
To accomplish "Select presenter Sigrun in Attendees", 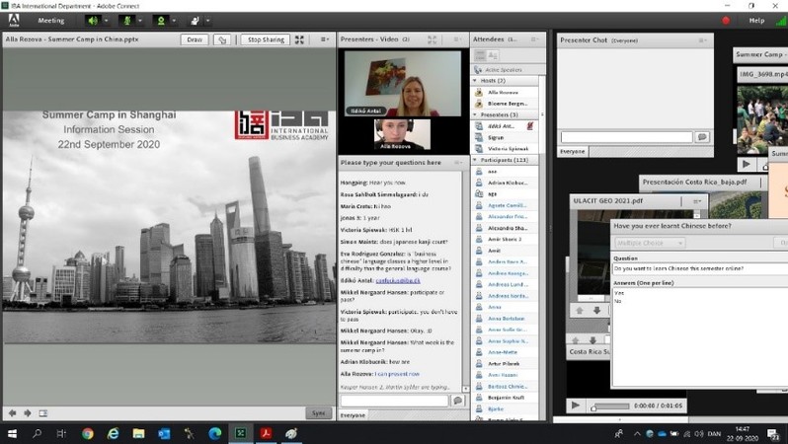I will tap(504, 137).
